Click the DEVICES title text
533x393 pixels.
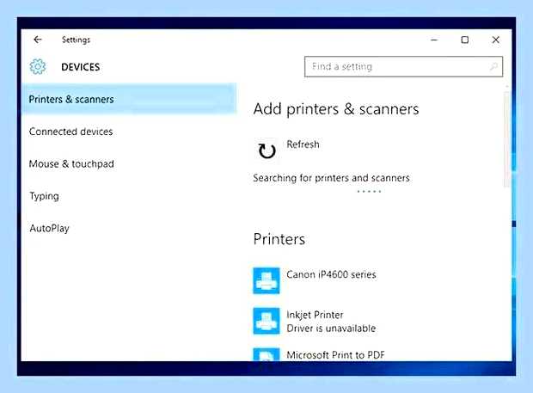(x=81, y=67)
